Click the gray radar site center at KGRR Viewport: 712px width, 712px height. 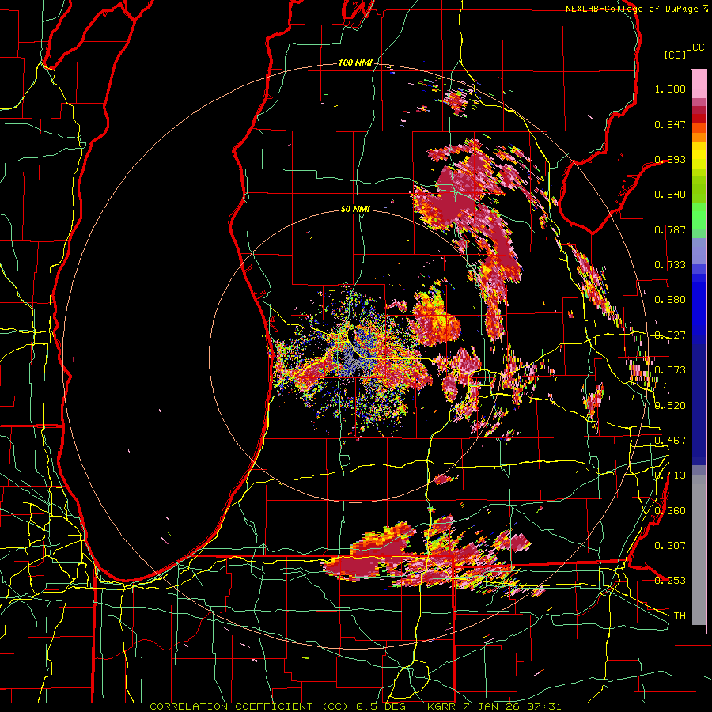click(354, 358)
